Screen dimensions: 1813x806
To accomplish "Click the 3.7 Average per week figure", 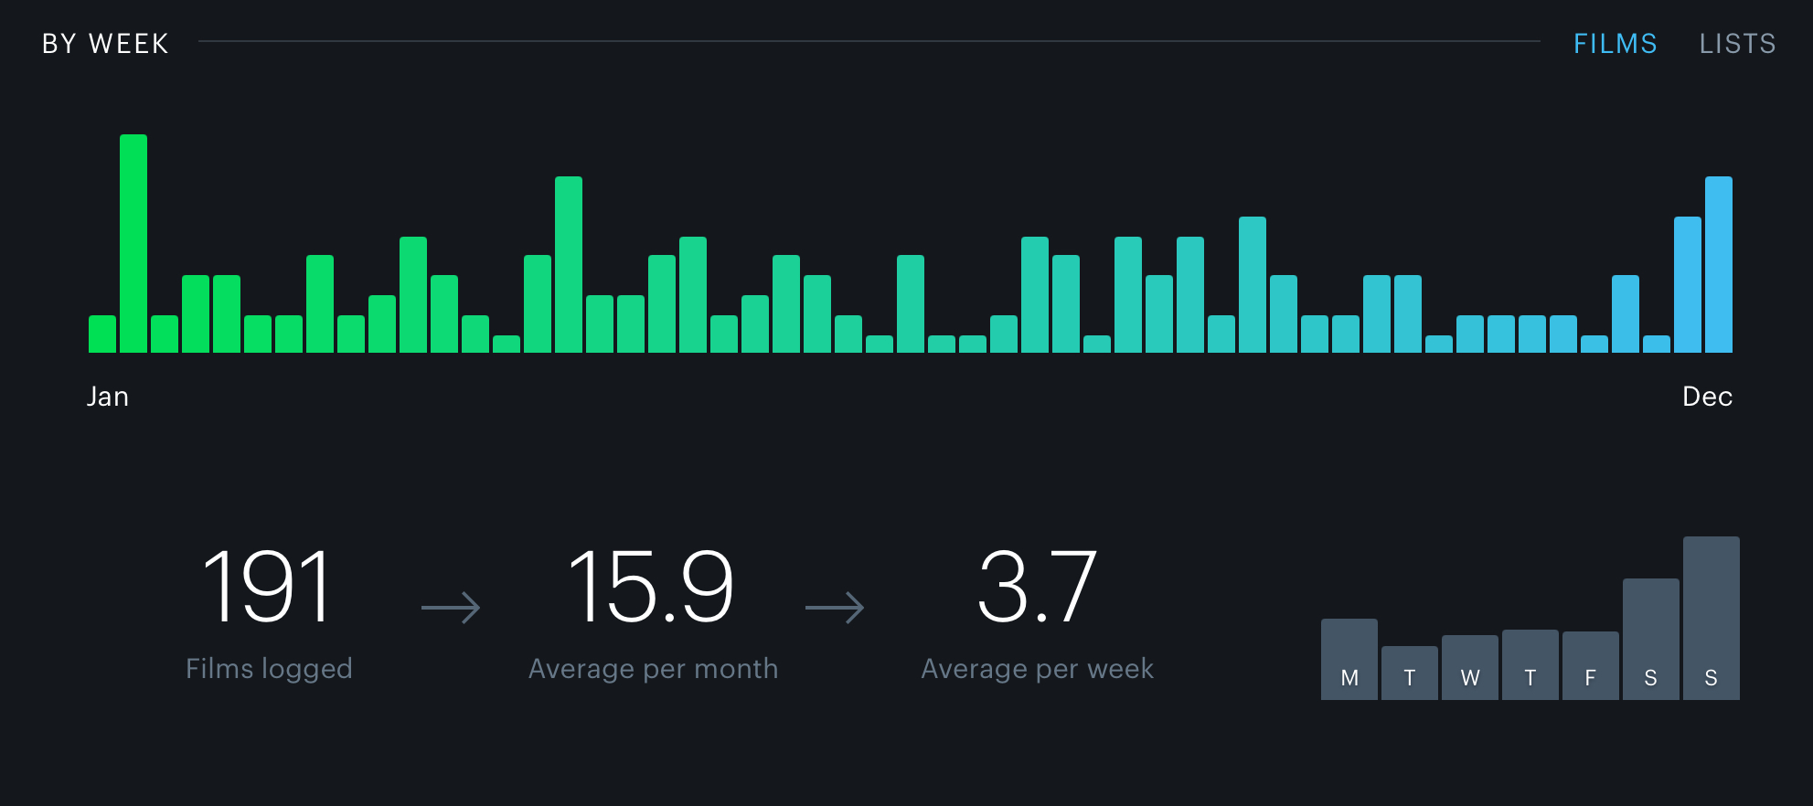I will 1037,588.
